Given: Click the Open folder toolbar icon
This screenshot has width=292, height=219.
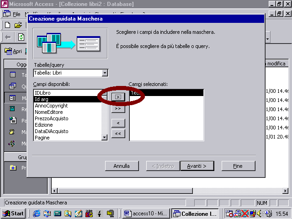Looking at the screenshot, I should [18, 25].
